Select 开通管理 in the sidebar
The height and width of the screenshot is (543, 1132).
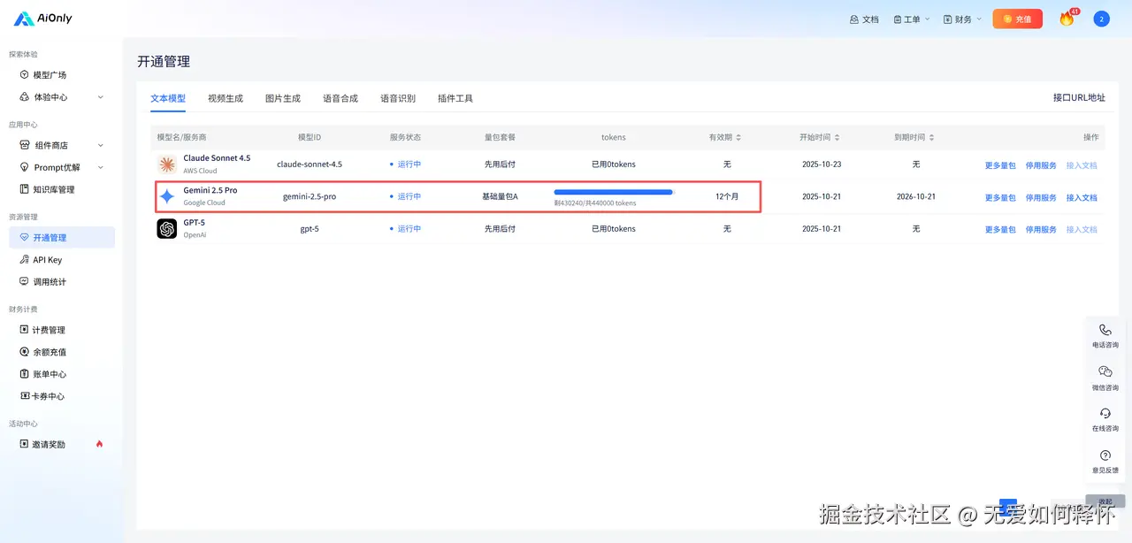click(x=62, y=237)
